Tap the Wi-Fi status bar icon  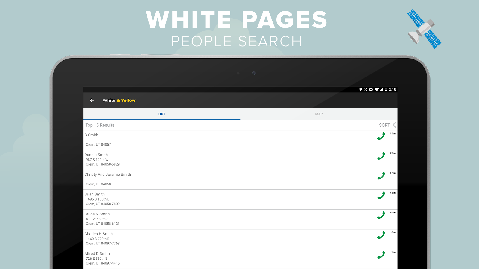click(377, 90)
